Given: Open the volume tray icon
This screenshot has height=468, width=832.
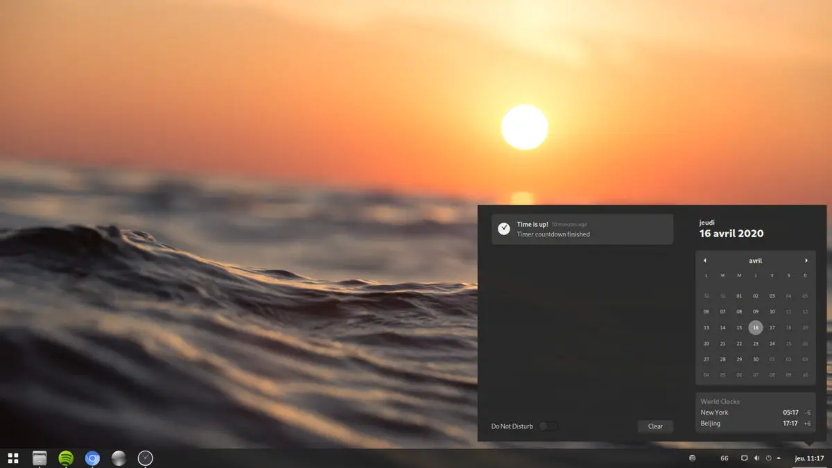Looking at the screenshot, I should click(756, 458).
